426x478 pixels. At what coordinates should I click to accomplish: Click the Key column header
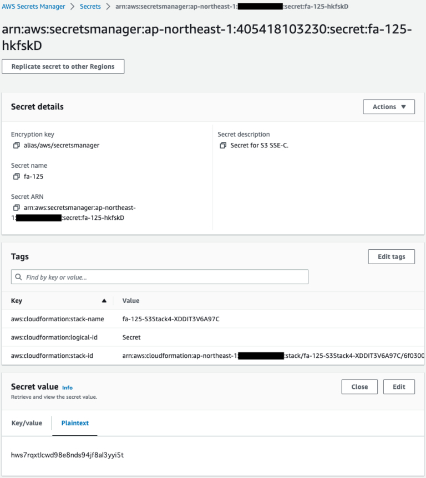coord(17,301)
